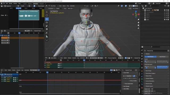Enable the Sticky handles checkbox

pyautogui.click(x=129, y=81)
